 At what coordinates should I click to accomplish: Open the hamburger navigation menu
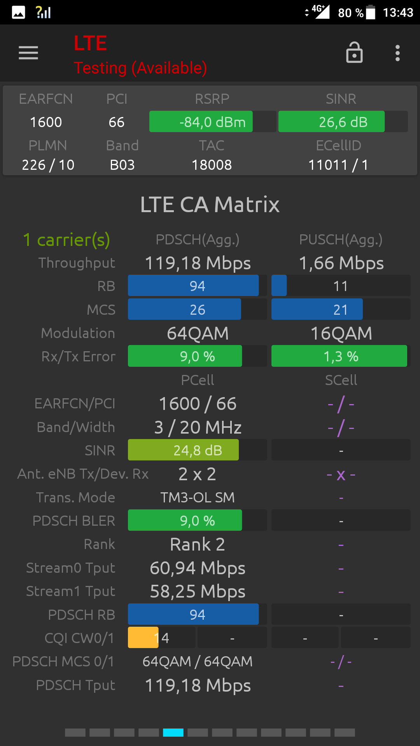point(28,53)
